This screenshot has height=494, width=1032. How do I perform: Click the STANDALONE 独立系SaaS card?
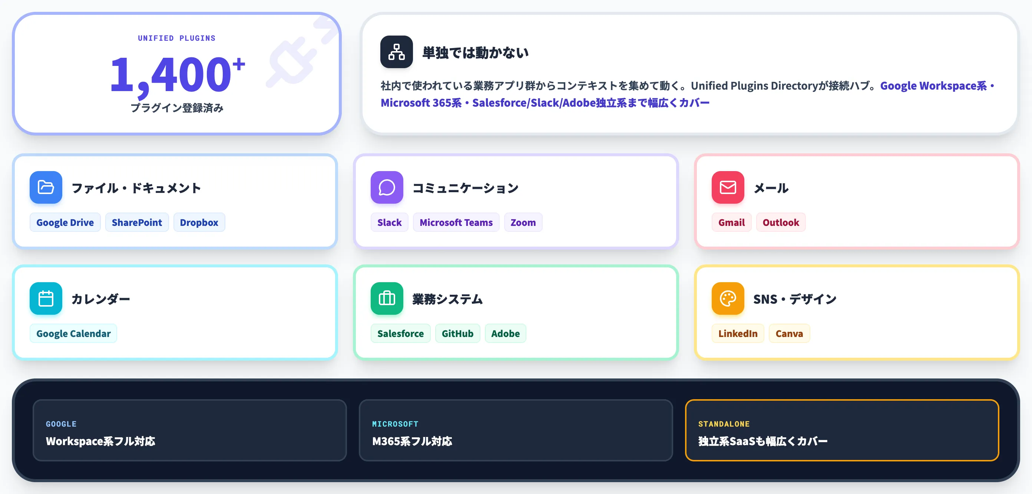[842, 430]
